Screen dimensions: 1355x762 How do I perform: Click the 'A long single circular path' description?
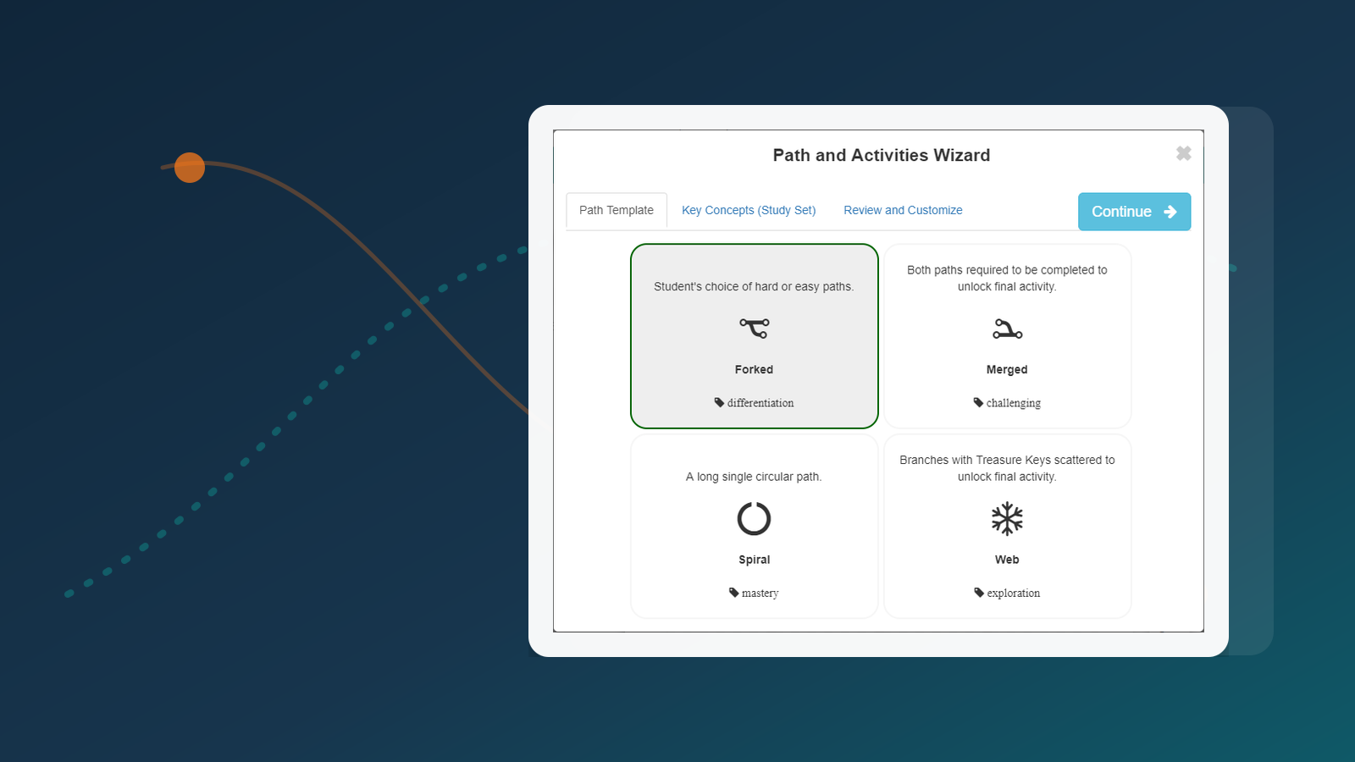point(754,477)
